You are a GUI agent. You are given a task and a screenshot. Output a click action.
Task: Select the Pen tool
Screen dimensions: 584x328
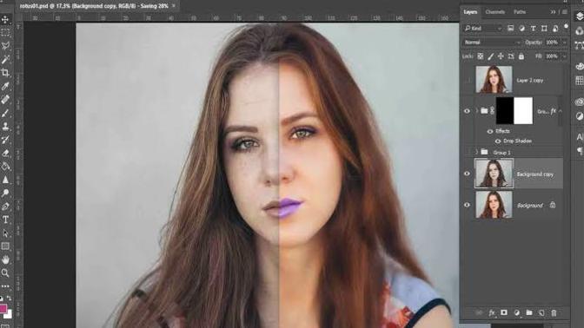(5, 207)
